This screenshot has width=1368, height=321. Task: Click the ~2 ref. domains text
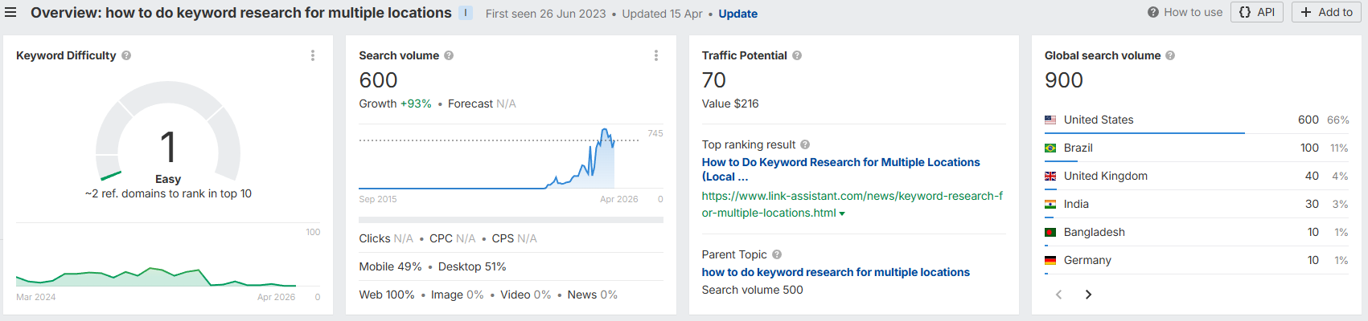[x=168, y=193]
